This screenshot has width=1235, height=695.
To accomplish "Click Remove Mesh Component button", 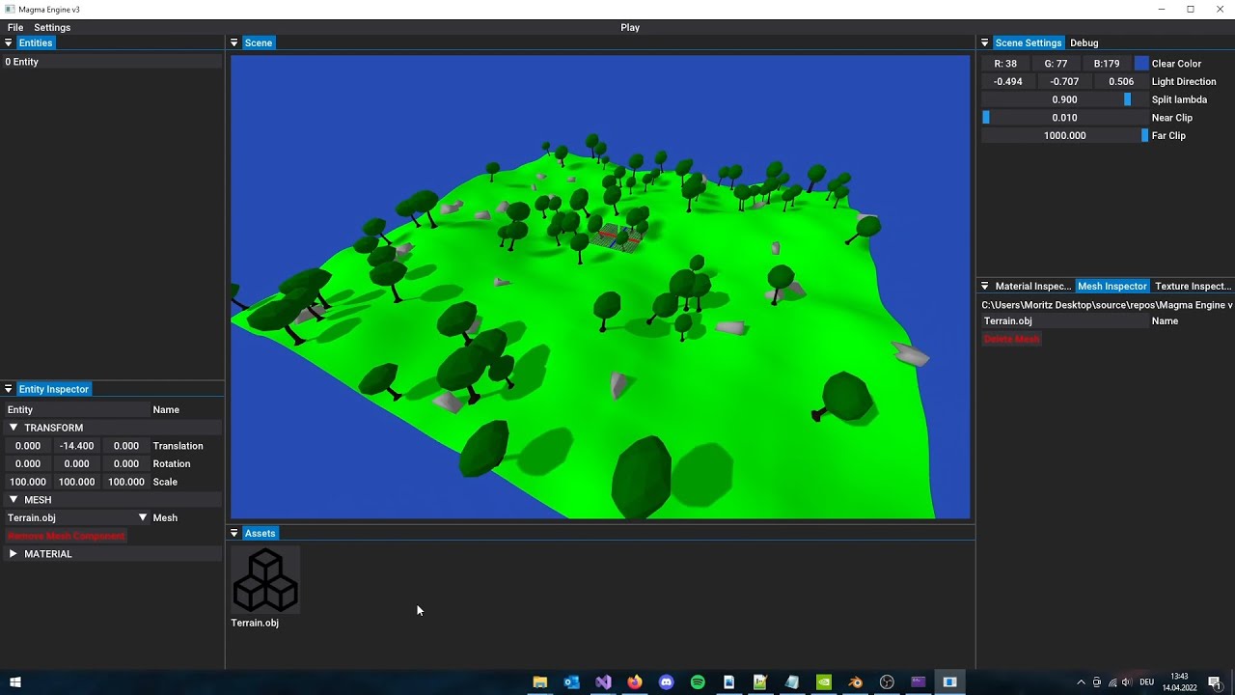I will (66, 536).
